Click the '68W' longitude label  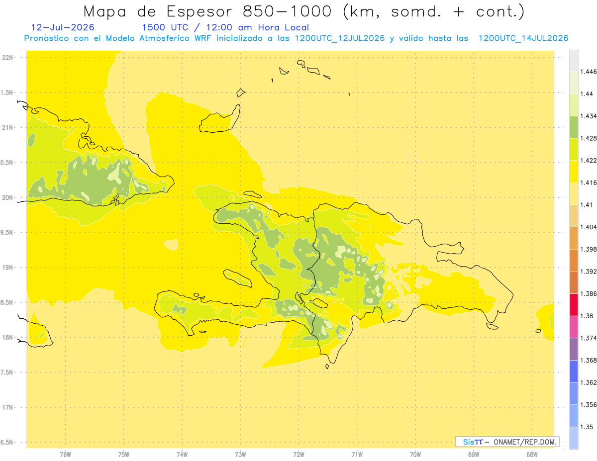532,455
